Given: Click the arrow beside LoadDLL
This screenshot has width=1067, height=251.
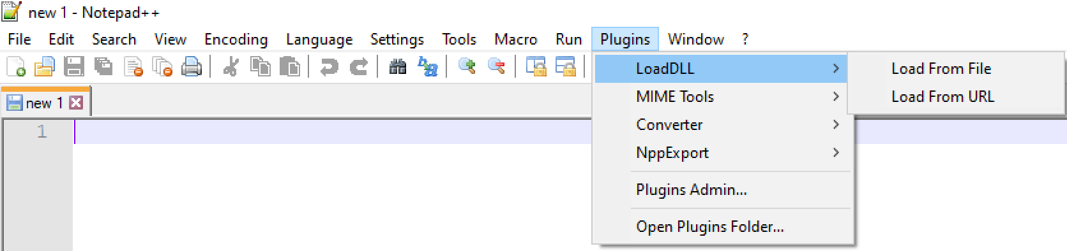Looking at the screenshot, I should (836, 68).
